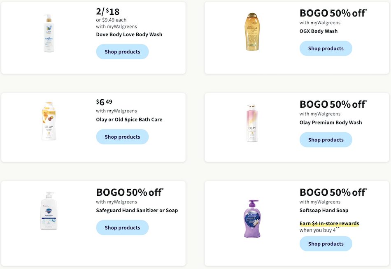Screen dimensions: 391x269
Task: Open the Softsoap Hand Soap title
Action: point(324,210)
